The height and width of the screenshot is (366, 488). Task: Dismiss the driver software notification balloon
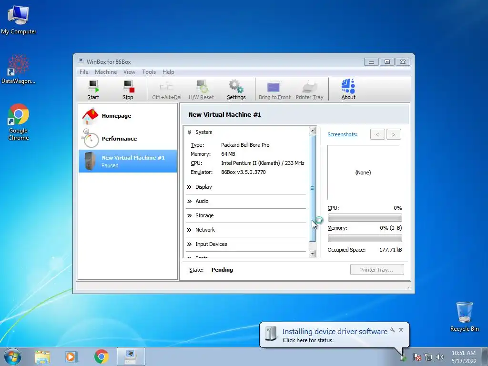click(401, 330)
